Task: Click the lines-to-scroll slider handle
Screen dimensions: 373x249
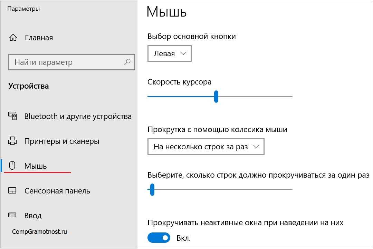Action: point(152,189)
